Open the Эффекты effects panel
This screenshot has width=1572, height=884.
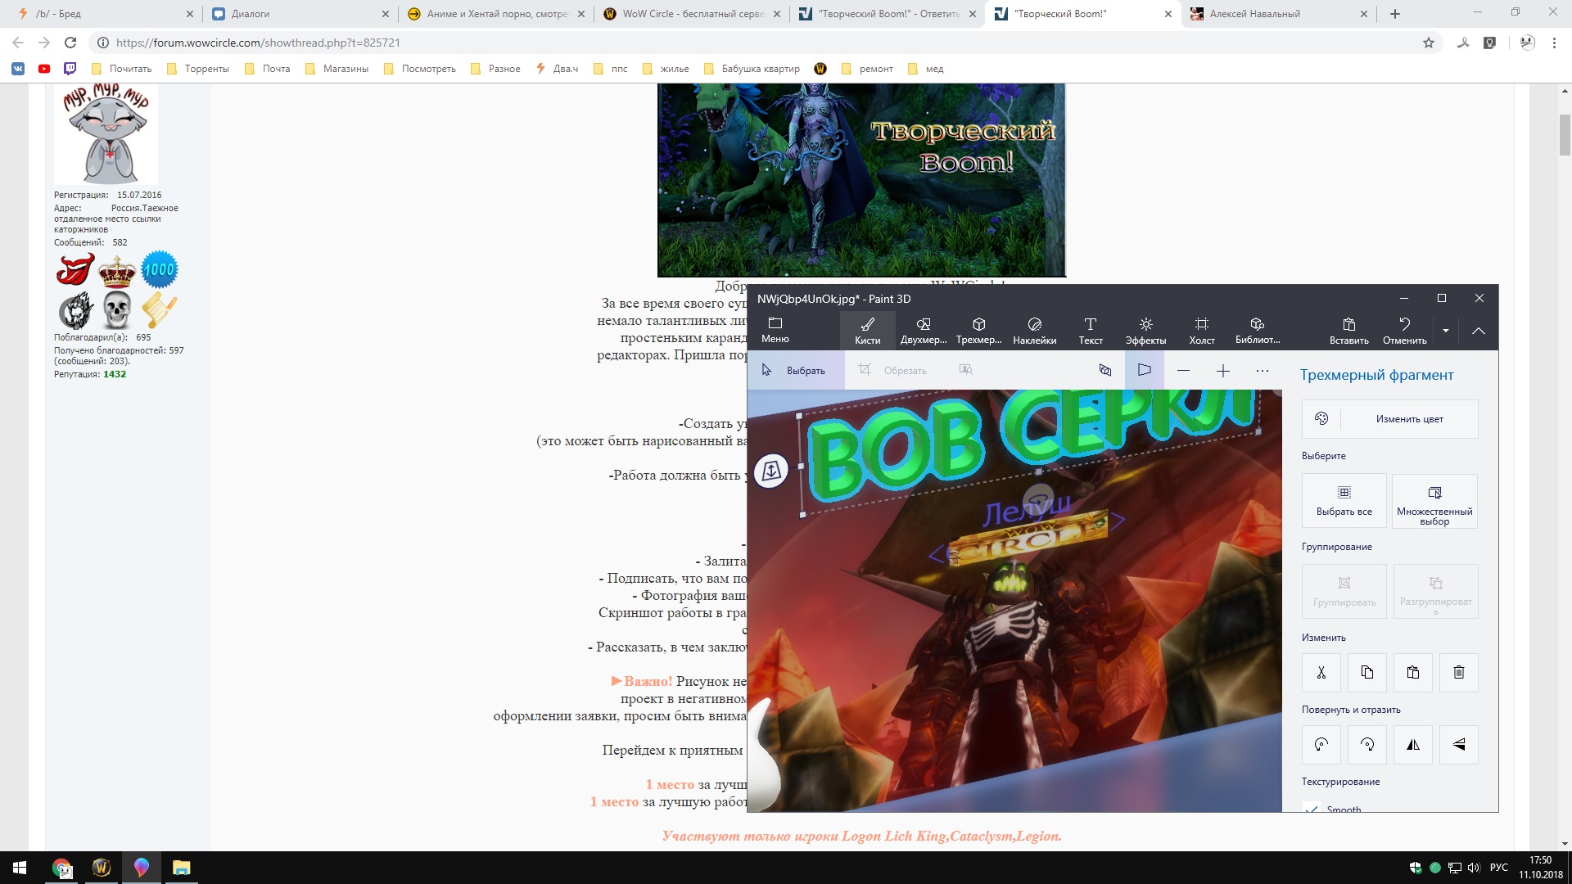point(1145,330)
